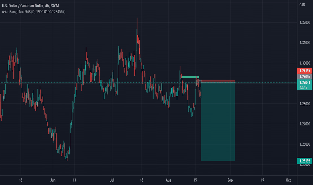Click the 43:45 countdown timer label
Viewport: 313px width, 185px height.
303,87
